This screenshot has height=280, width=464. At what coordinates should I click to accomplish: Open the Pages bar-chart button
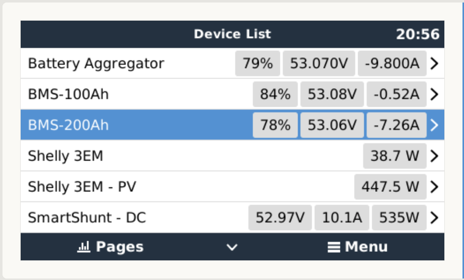(110, 247)
